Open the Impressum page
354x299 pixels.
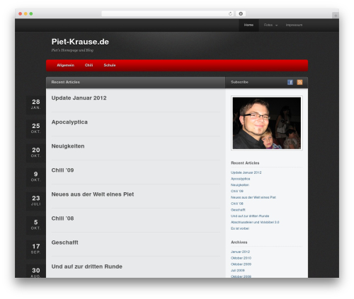[x=294, y=25]
